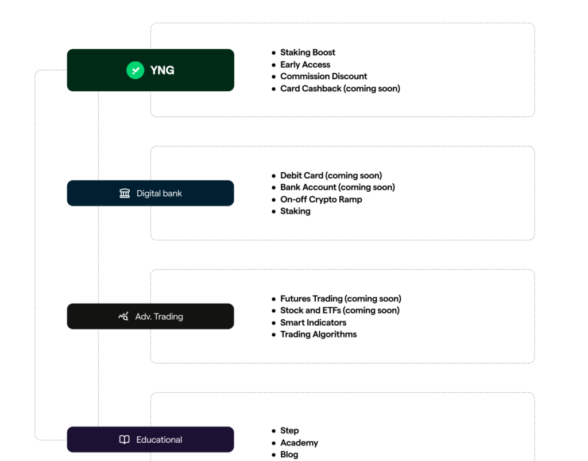This screenshot has height=461, width=588.
Task: Click the Commission Discount item
Action: 323,76
